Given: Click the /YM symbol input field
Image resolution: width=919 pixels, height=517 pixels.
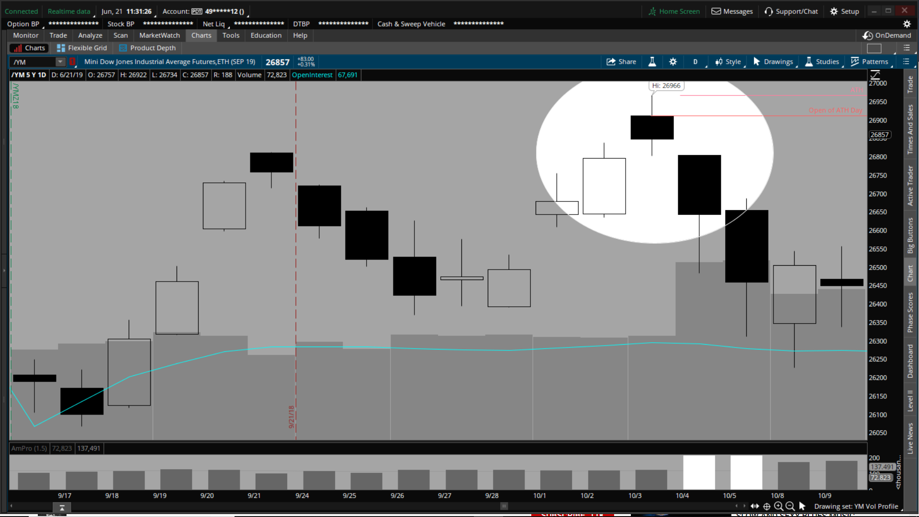Looking at the screenshot, I should (34, 62).
